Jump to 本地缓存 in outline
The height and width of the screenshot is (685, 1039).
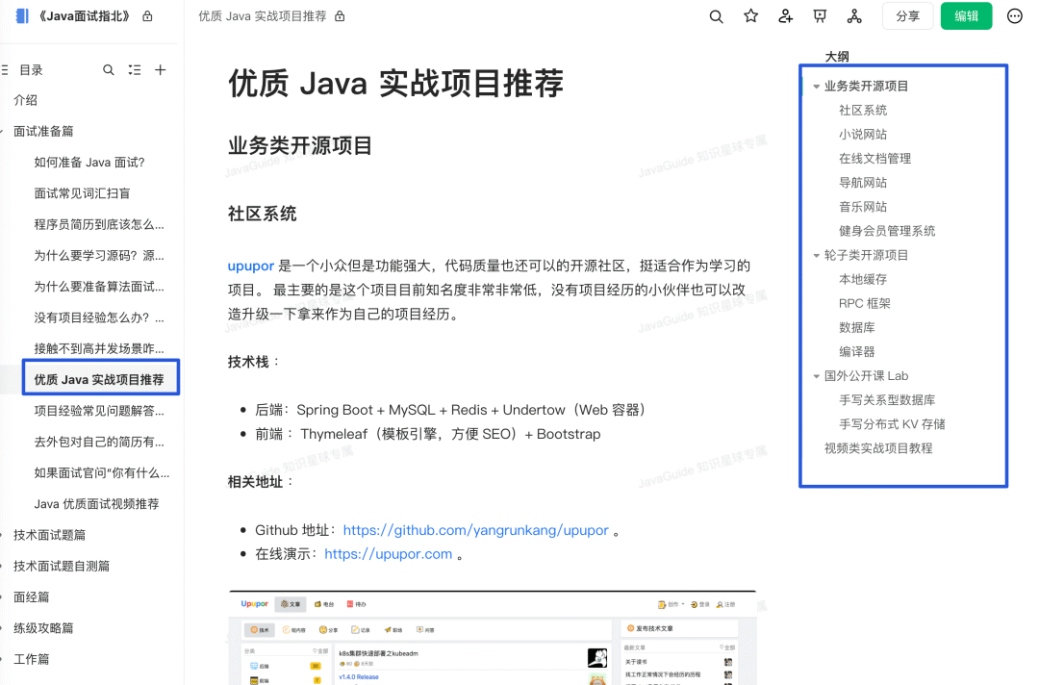863,280
